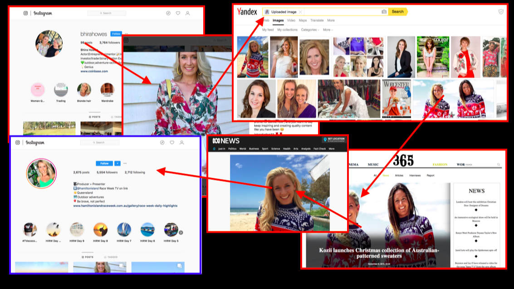Viewport: 514px width, 289px height.
Task: Open the dropdown arrow next to the blue-framed Follow button
Action: 117,163
